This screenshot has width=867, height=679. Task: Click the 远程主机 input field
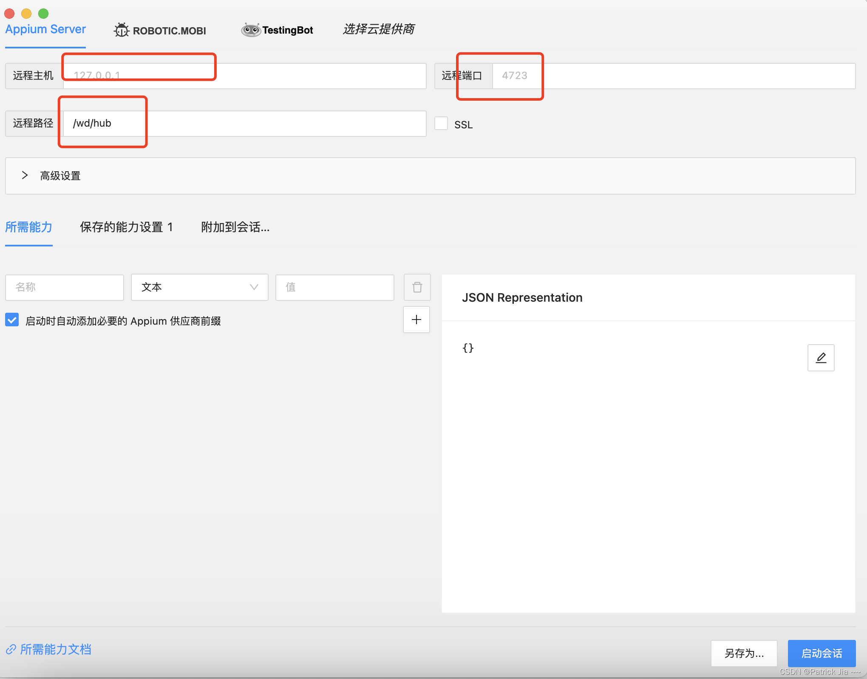pyautogui.click(x=245, y=76)
